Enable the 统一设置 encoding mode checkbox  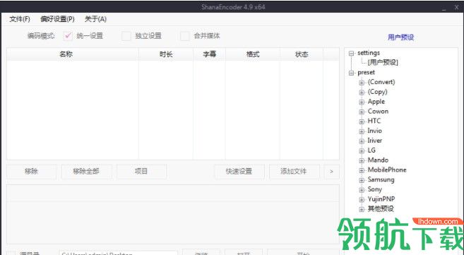click(x=68, y=36)
